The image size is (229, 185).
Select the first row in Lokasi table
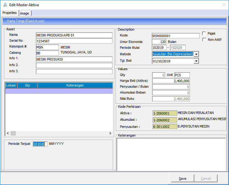[x=59, y=91]
